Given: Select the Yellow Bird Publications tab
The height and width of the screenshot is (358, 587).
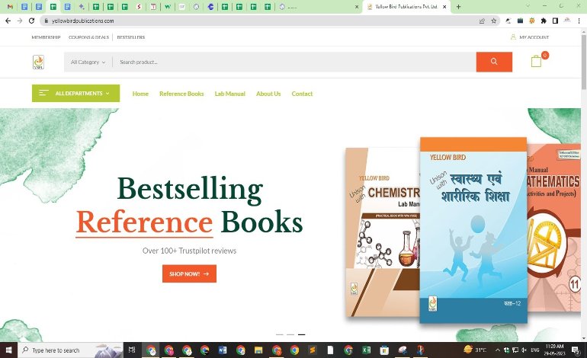Looking at the screenshot, I should point(406,7).
